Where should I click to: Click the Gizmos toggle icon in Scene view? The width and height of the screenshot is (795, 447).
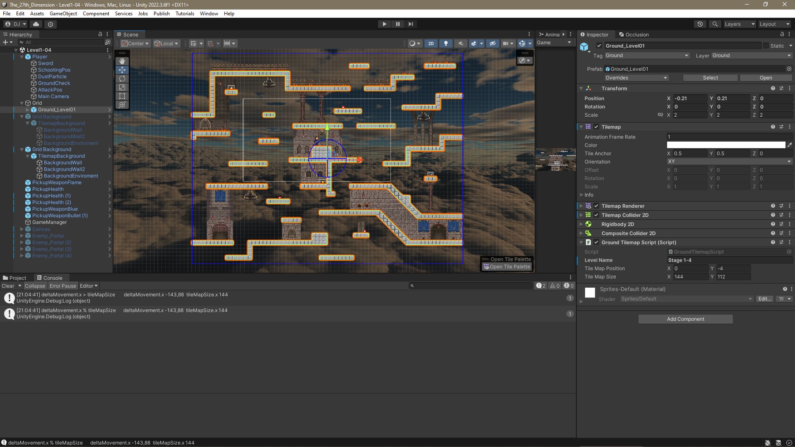[521, 43]
